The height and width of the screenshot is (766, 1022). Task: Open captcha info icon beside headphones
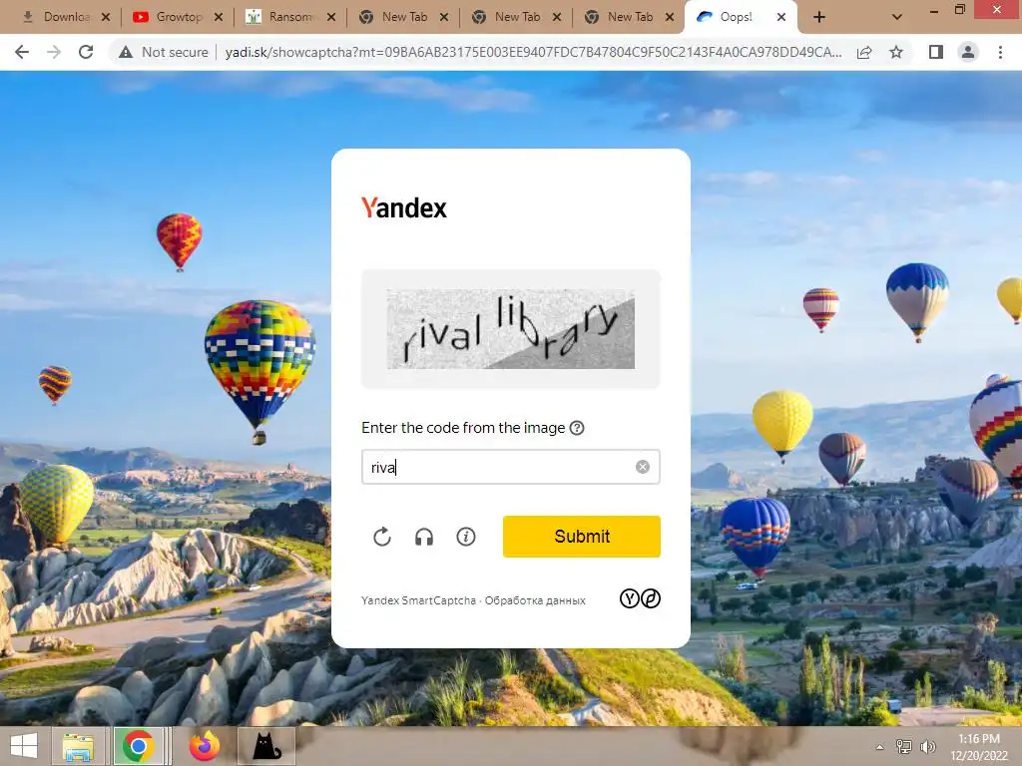pos(466,537)
